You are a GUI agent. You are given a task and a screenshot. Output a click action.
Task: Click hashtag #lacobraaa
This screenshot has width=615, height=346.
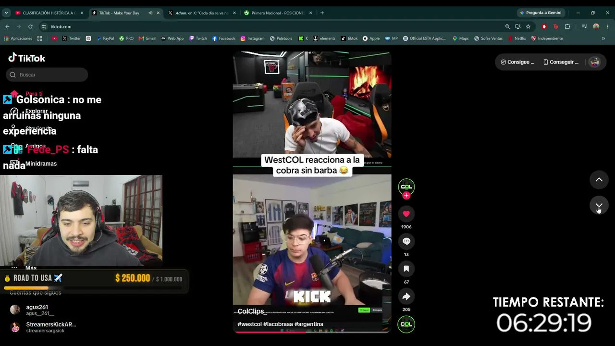[278, 324]
